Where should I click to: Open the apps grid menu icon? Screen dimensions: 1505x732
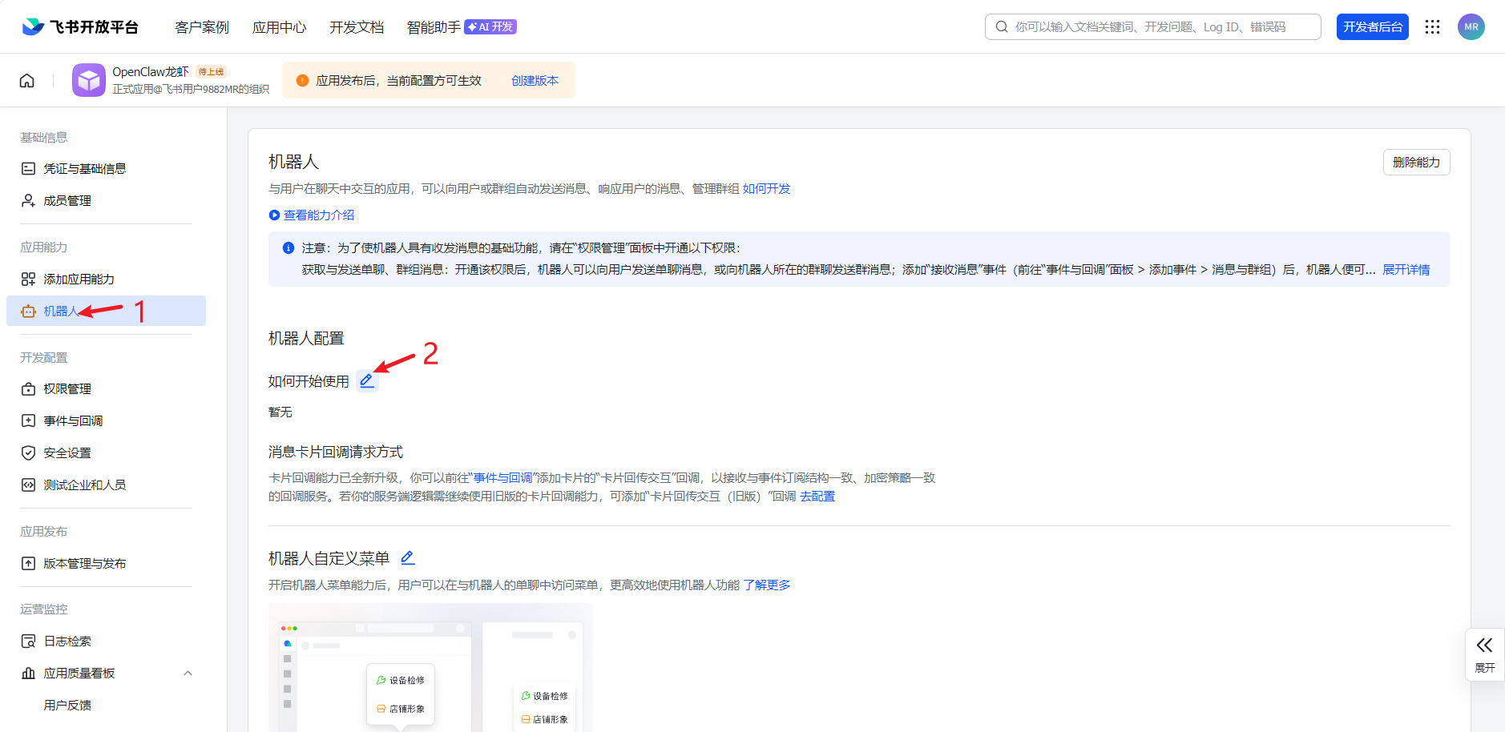click(1432, 27)
